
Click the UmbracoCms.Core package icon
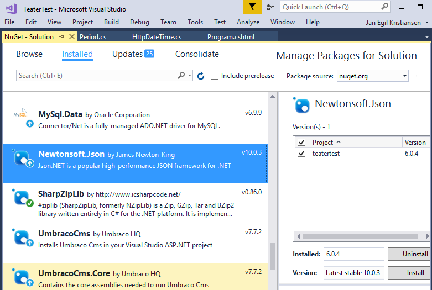(22, 277)
